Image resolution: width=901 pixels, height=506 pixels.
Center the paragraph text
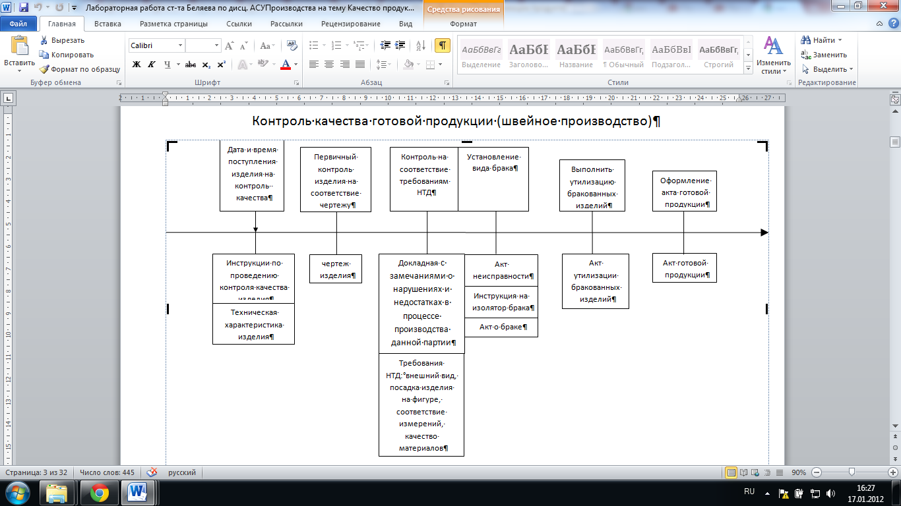[x=328, y=65]
